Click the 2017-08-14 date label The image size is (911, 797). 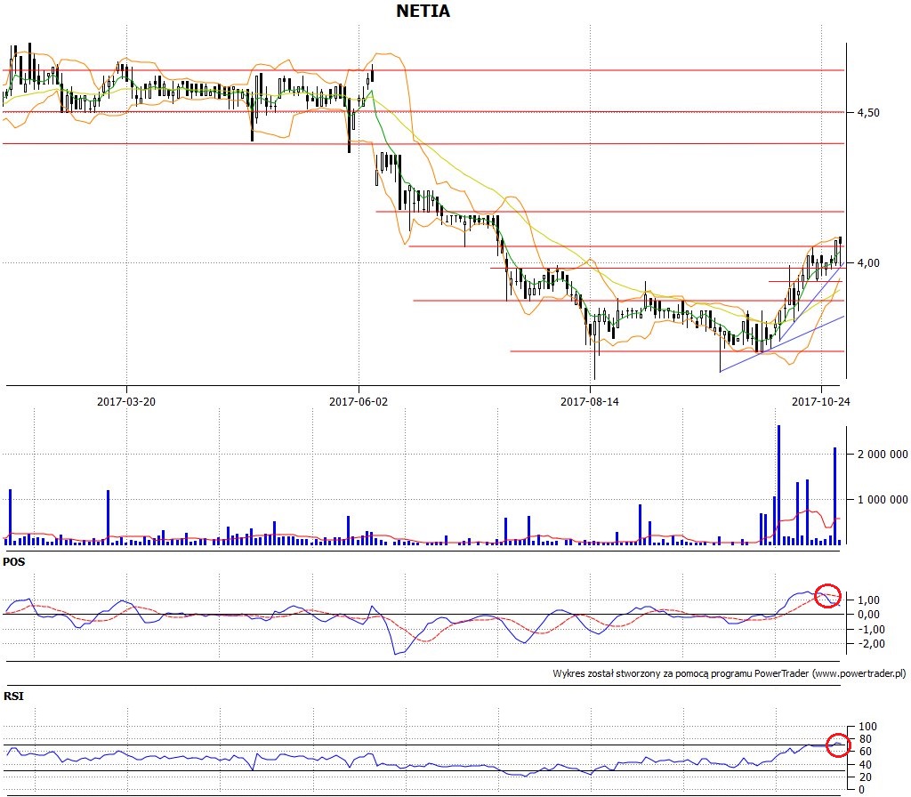590,401
